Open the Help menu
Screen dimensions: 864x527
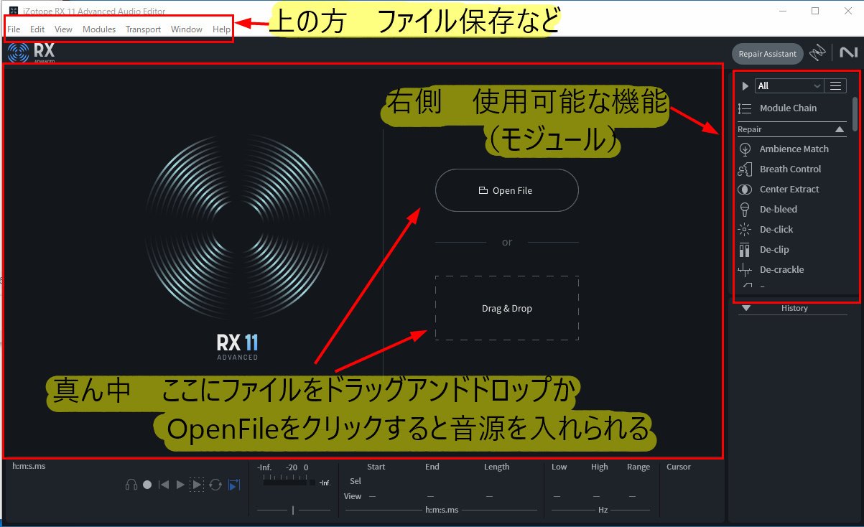pyautogui.click(x=221, y=29)
